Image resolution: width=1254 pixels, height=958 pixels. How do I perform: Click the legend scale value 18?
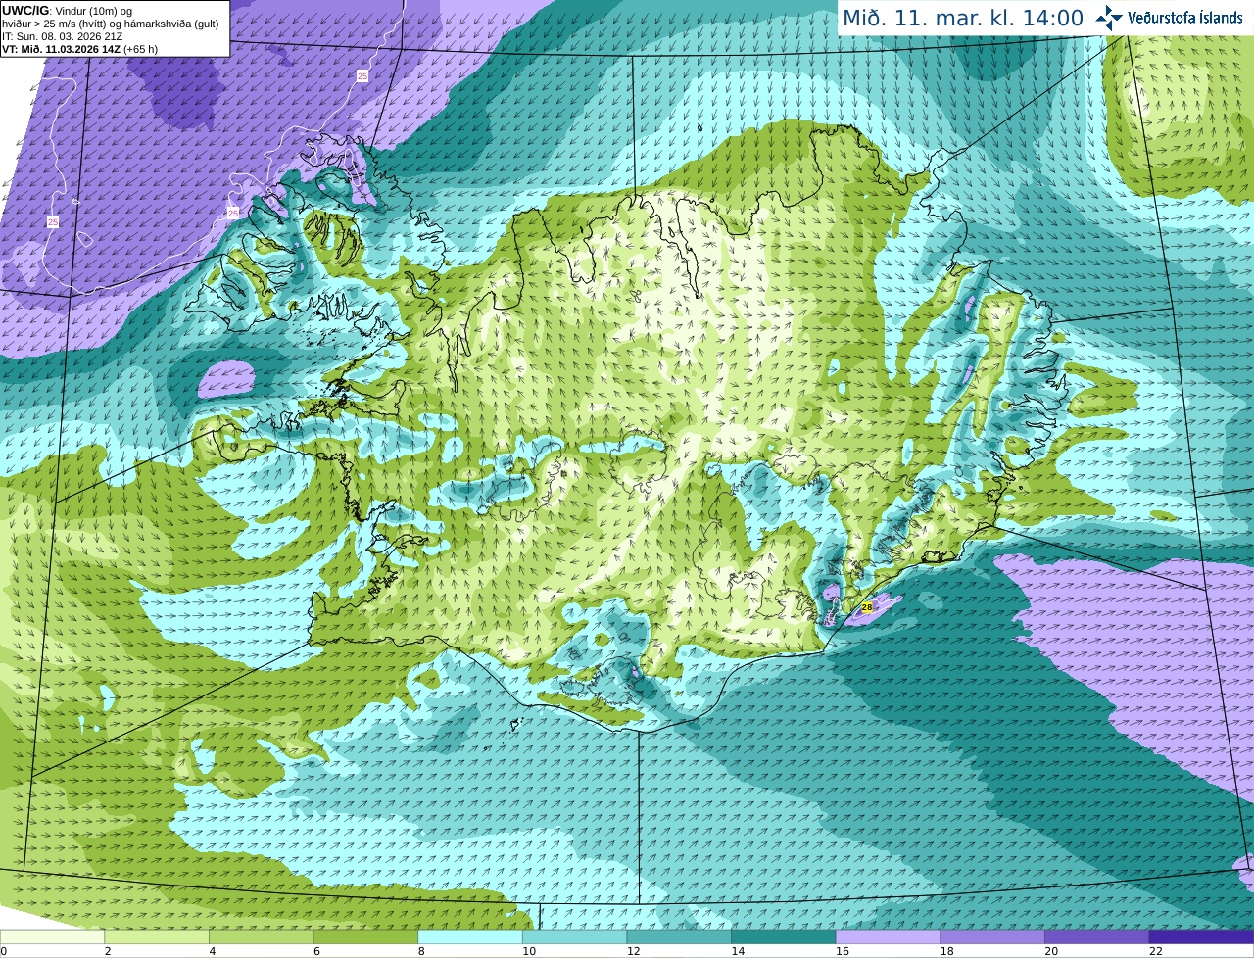(x=947, y=950)
